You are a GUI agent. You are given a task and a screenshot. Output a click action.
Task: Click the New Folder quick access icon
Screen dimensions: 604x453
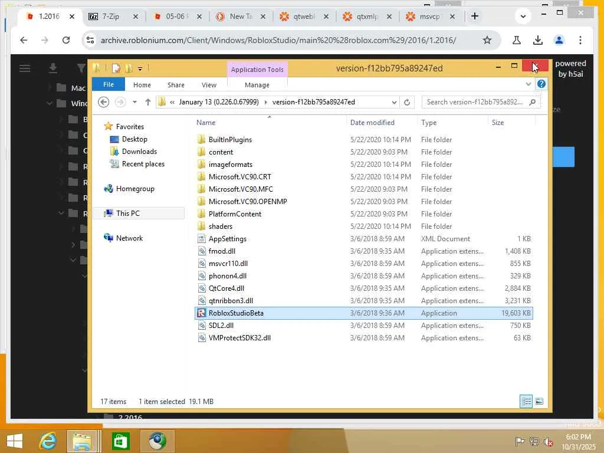pos(129,68)
